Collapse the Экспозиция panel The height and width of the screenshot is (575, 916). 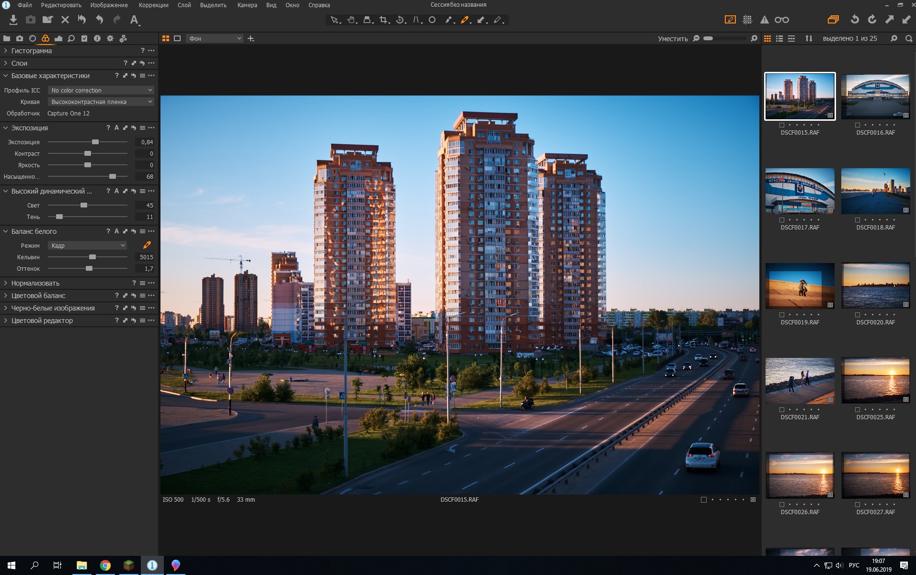tap(6, 128)
